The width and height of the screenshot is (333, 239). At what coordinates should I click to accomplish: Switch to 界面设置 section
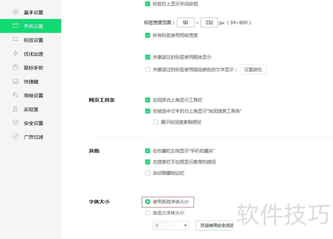pyautogui.click(x=33, y=26)
